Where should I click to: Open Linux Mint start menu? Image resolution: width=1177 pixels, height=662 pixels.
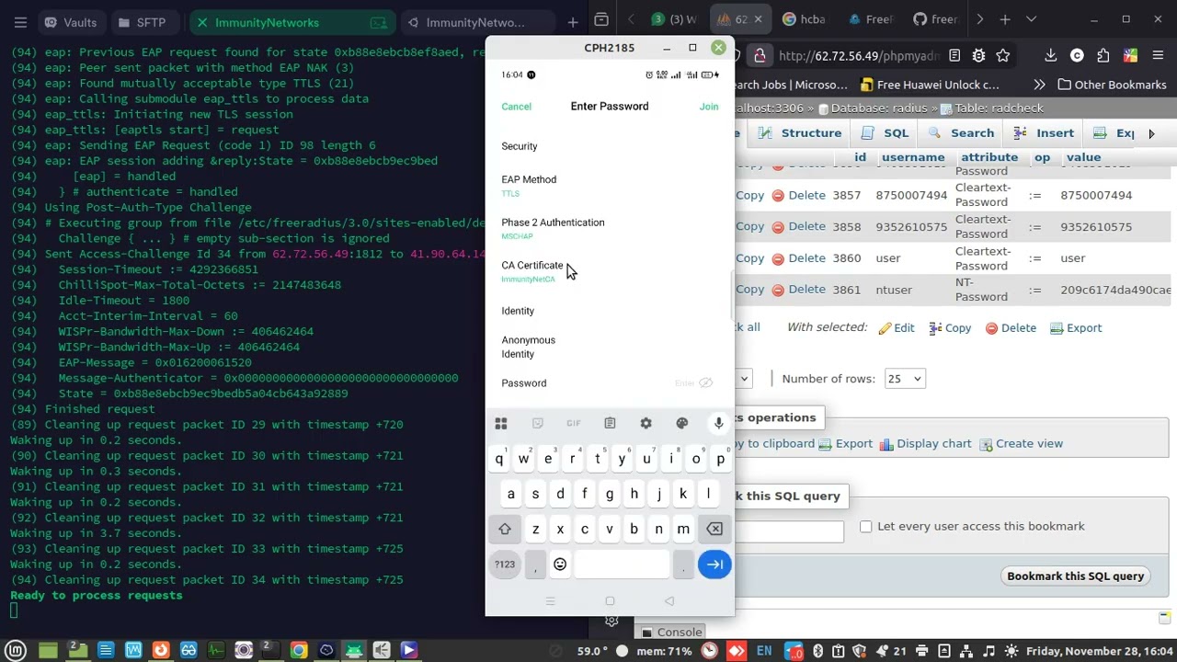[x=17, y=651]
